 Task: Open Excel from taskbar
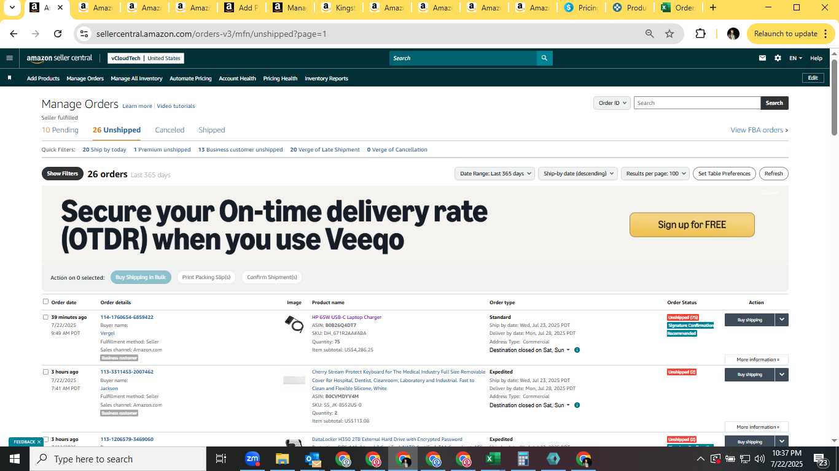[493, 459]
